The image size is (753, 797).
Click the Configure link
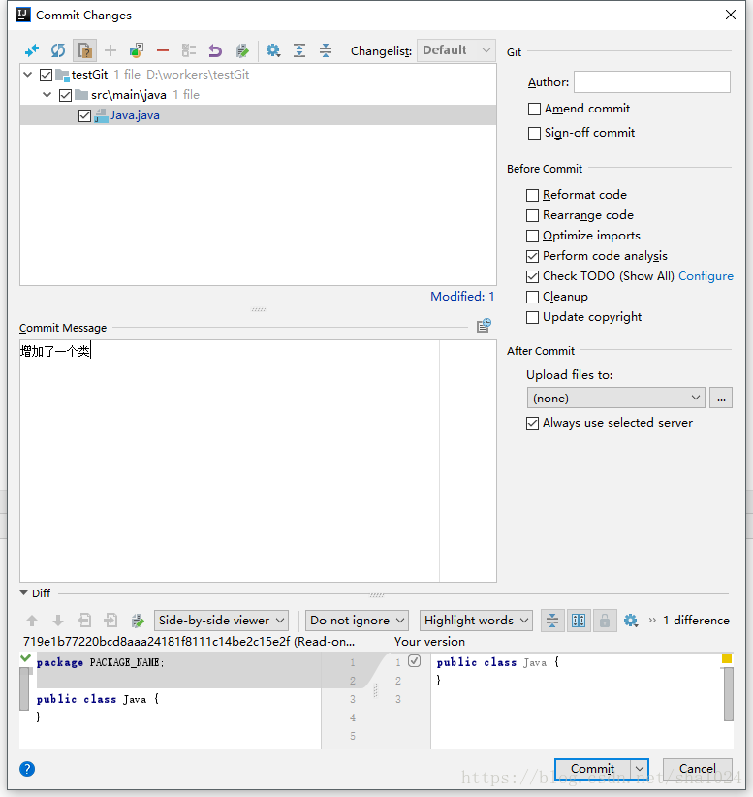tap(706, 276)
